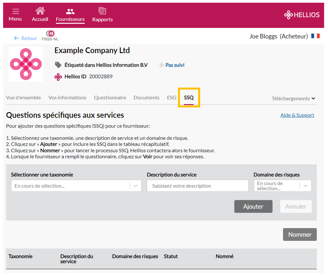Click the Description du service input field

click(198, 186)
